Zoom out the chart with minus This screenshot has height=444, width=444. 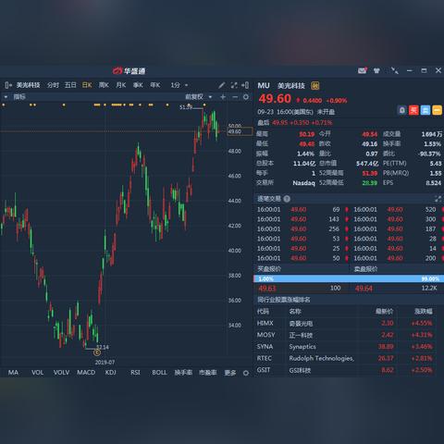[235, 97]
